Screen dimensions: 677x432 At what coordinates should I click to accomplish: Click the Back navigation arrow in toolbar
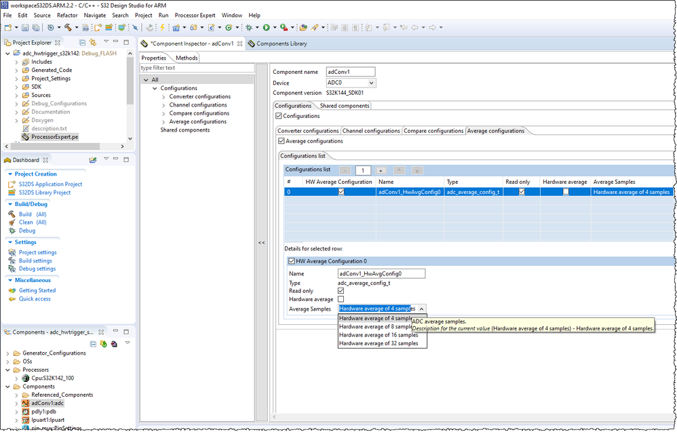[415, 28]
